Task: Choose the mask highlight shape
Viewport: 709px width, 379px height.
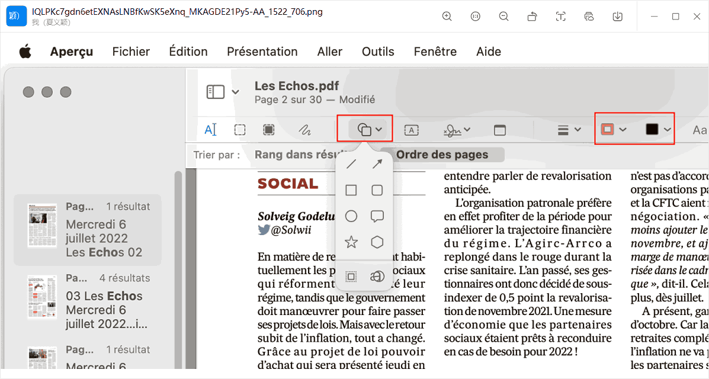Action: tap(351, 277)
